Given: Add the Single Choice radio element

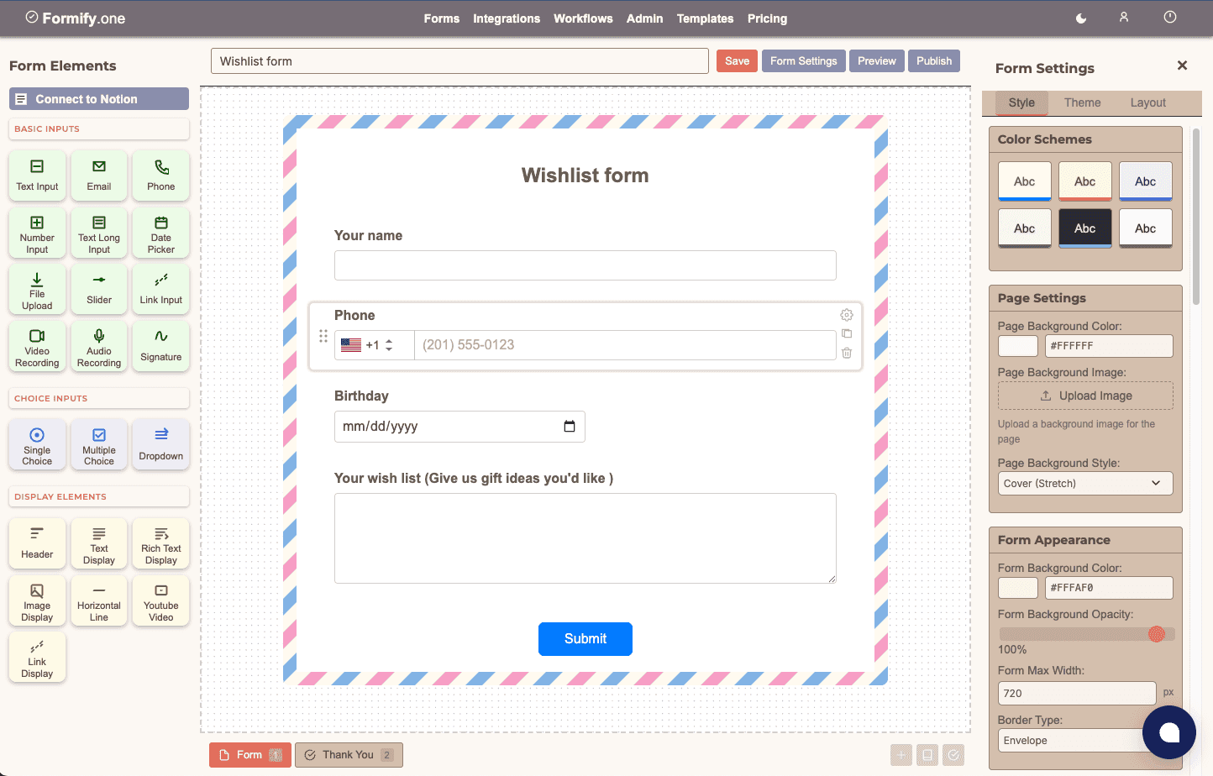Looking at the screenshot, I should click(37, 444).
